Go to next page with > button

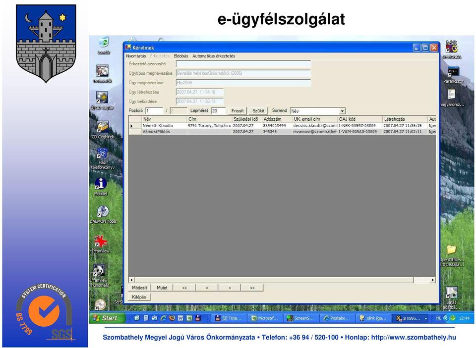click(230, 288)
